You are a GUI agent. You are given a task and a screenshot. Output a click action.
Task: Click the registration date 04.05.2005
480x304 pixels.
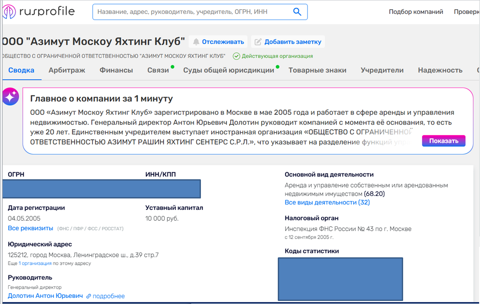24,219
